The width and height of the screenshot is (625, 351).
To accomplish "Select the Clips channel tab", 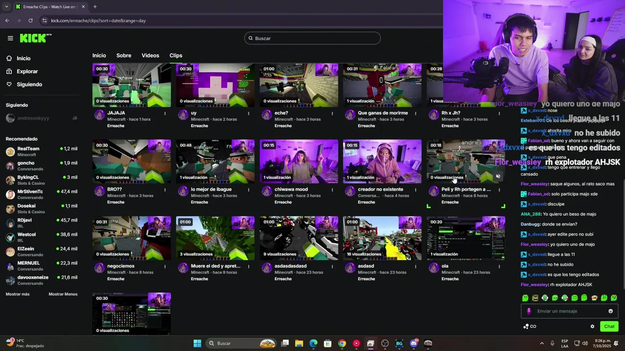I will tap(176, 56).
